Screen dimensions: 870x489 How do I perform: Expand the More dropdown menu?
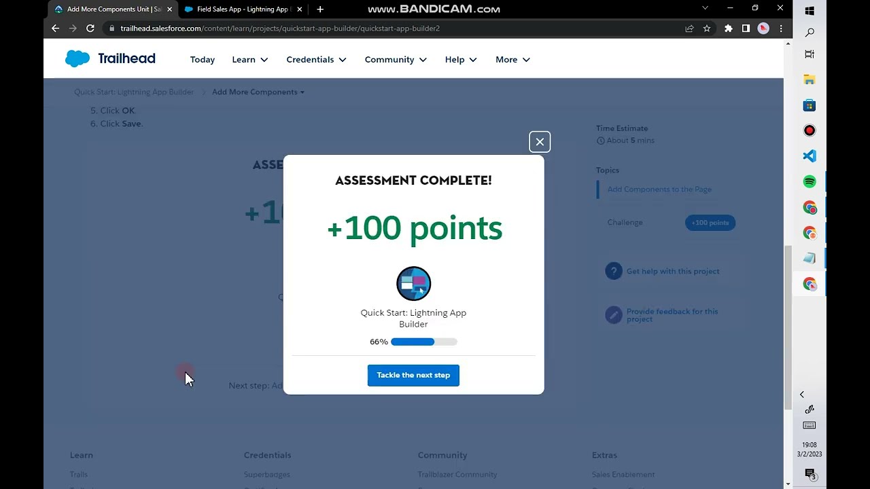512,60
